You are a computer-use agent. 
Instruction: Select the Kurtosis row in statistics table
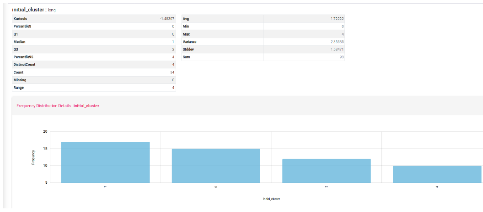93,19
